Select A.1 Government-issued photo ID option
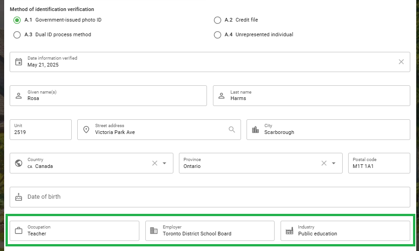This screenshot has height=251, width=419. click(x=17, y=20)
